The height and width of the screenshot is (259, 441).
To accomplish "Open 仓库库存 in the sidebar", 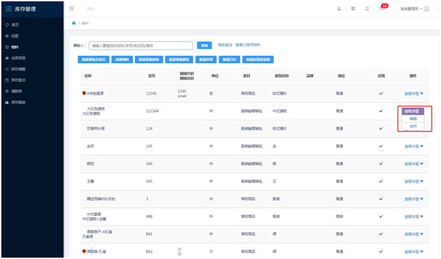I will [18, 58].
